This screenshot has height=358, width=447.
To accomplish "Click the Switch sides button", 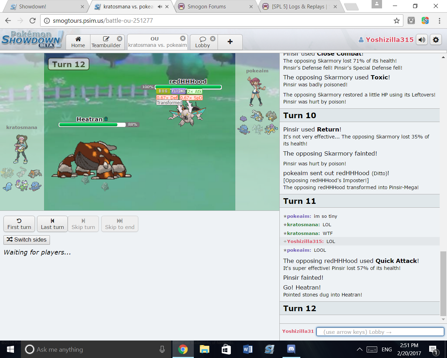I will point(27,240).
